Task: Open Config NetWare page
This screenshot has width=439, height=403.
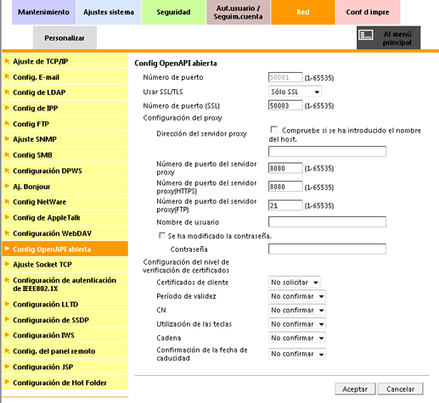Action: 65,202
